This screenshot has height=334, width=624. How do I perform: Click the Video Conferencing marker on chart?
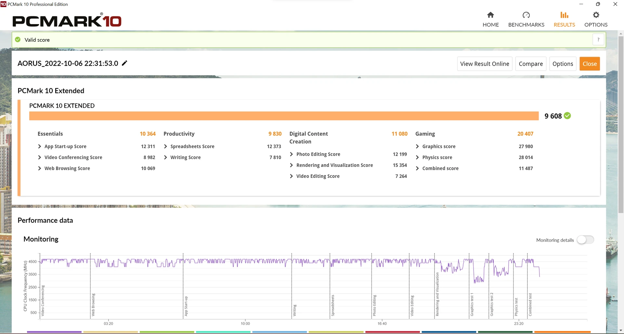(x=43, y=301)
